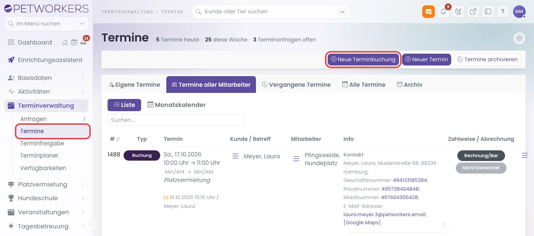Open menu icon beside Meyer, Laura customer
Viewport: 534px width, 236px height.
235,156
